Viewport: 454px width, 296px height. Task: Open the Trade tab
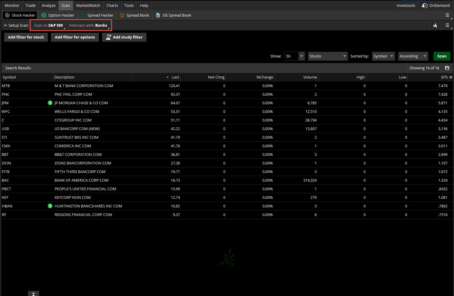[x=31, y=5]
